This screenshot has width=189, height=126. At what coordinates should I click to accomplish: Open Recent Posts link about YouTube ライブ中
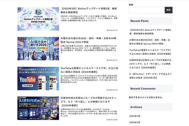click(150, 52)
